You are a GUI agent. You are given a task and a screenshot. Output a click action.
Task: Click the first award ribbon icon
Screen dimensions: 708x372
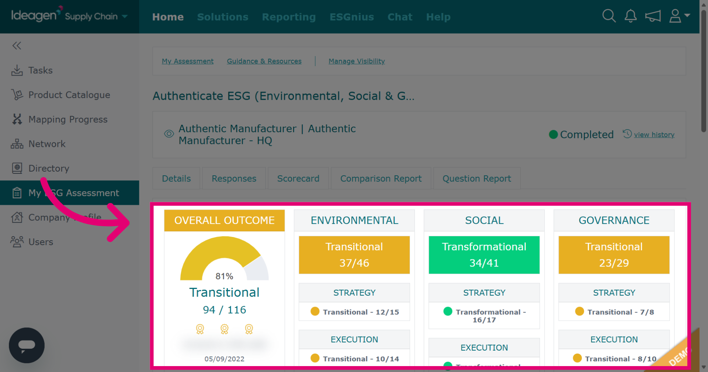[x=200, y=329]
